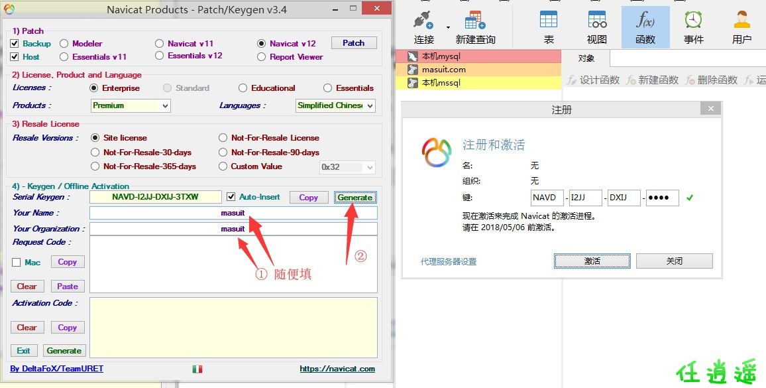766x388 pixels.
Task: Open the 代理服务器设置 proxy settings link
Action: (x=449, y=262)
